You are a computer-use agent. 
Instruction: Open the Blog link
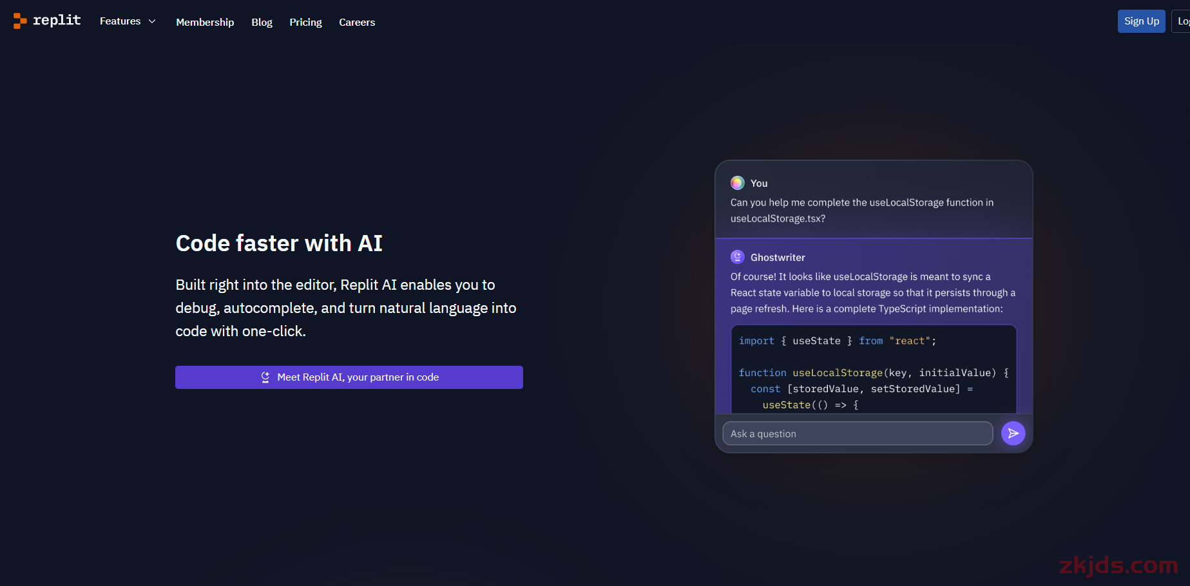click(262, 22)
